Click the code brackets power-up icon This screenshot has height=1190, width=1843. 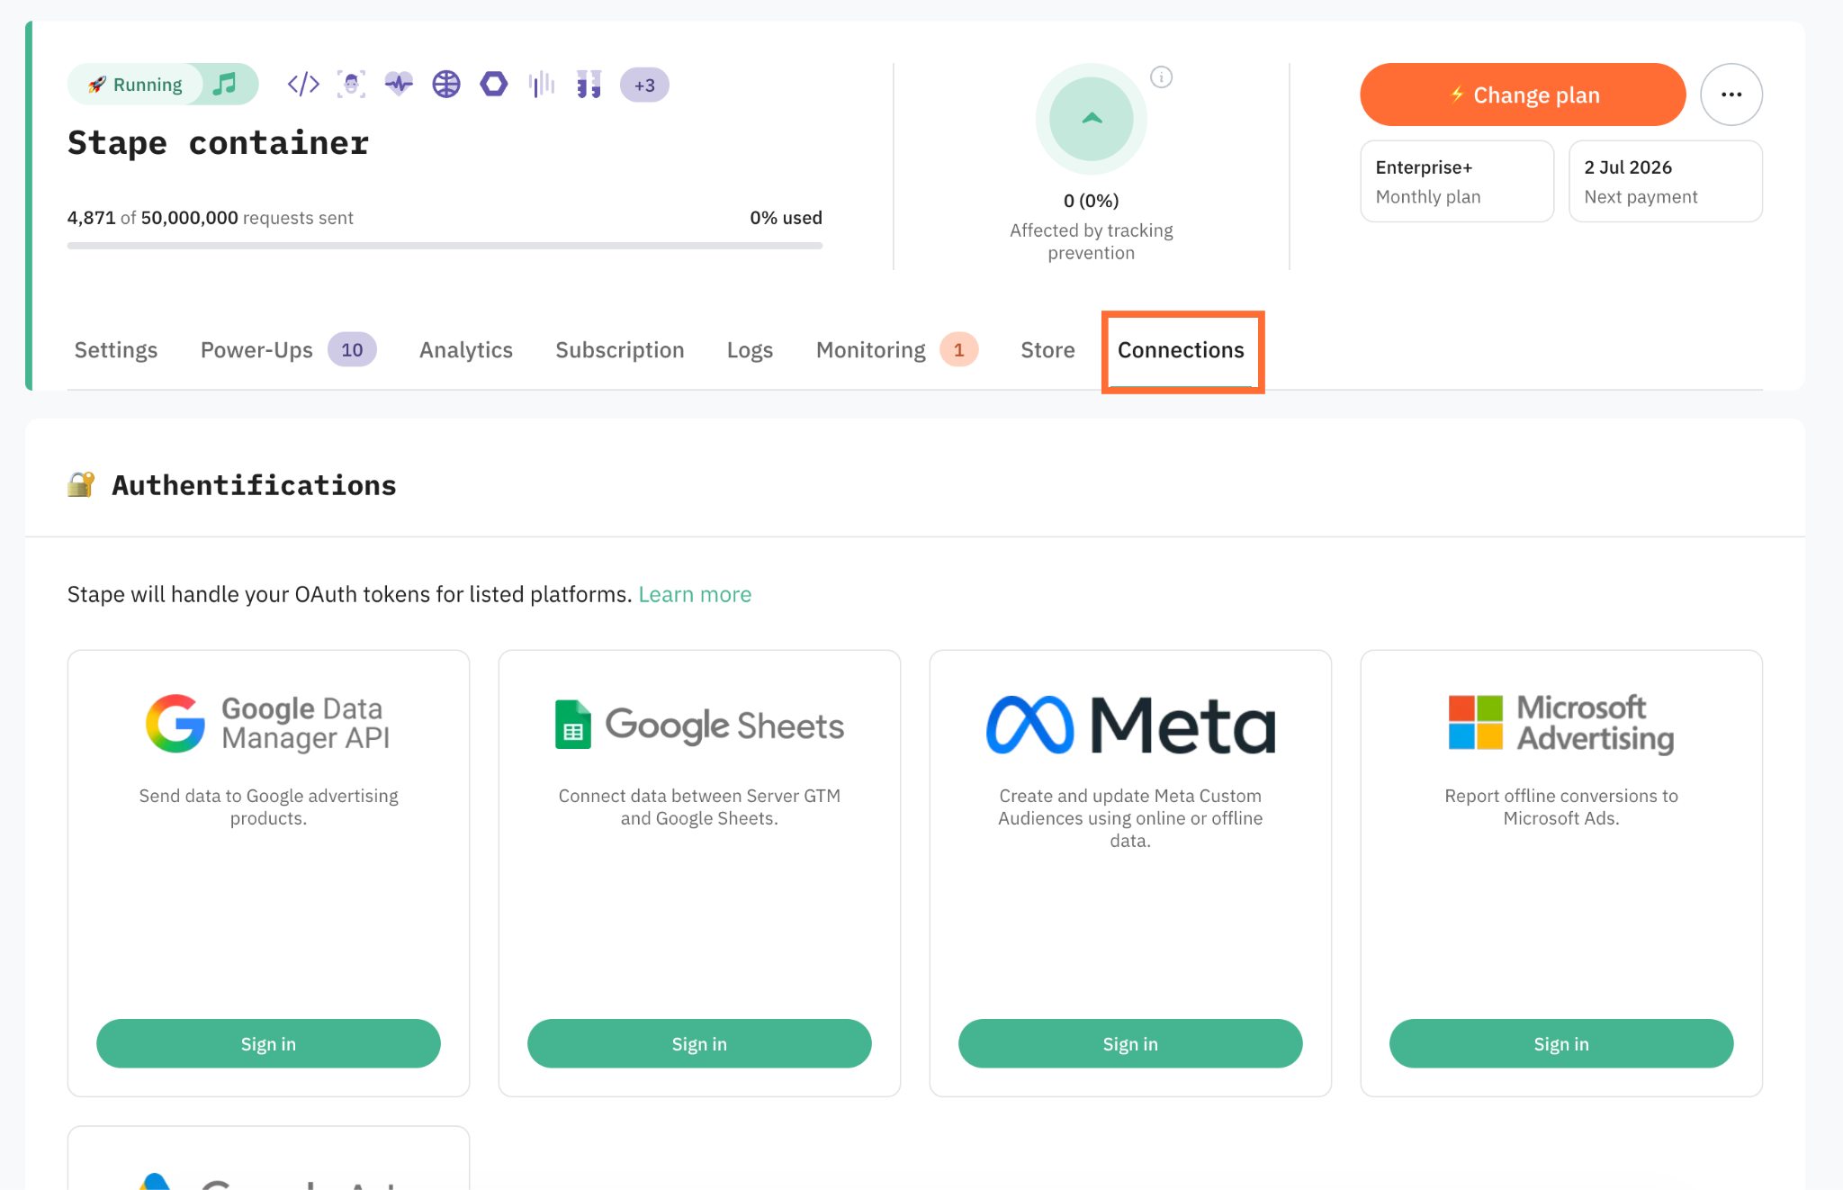[x=303, y=85]
